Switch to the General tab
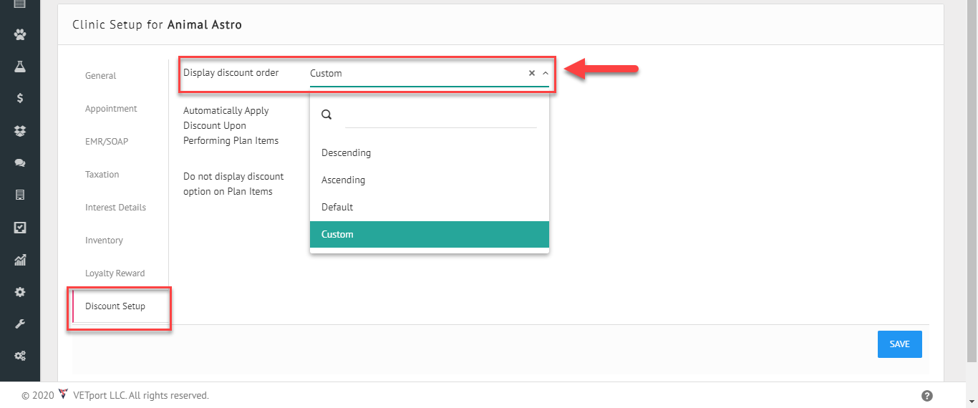Screen dimensions: 978x408 tap(100, 76)
